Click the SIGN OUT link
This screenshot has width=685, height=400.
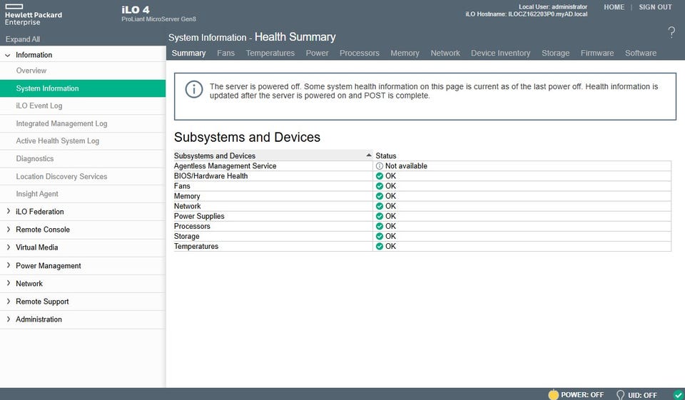pyautogui.click(x=655, y=7)
